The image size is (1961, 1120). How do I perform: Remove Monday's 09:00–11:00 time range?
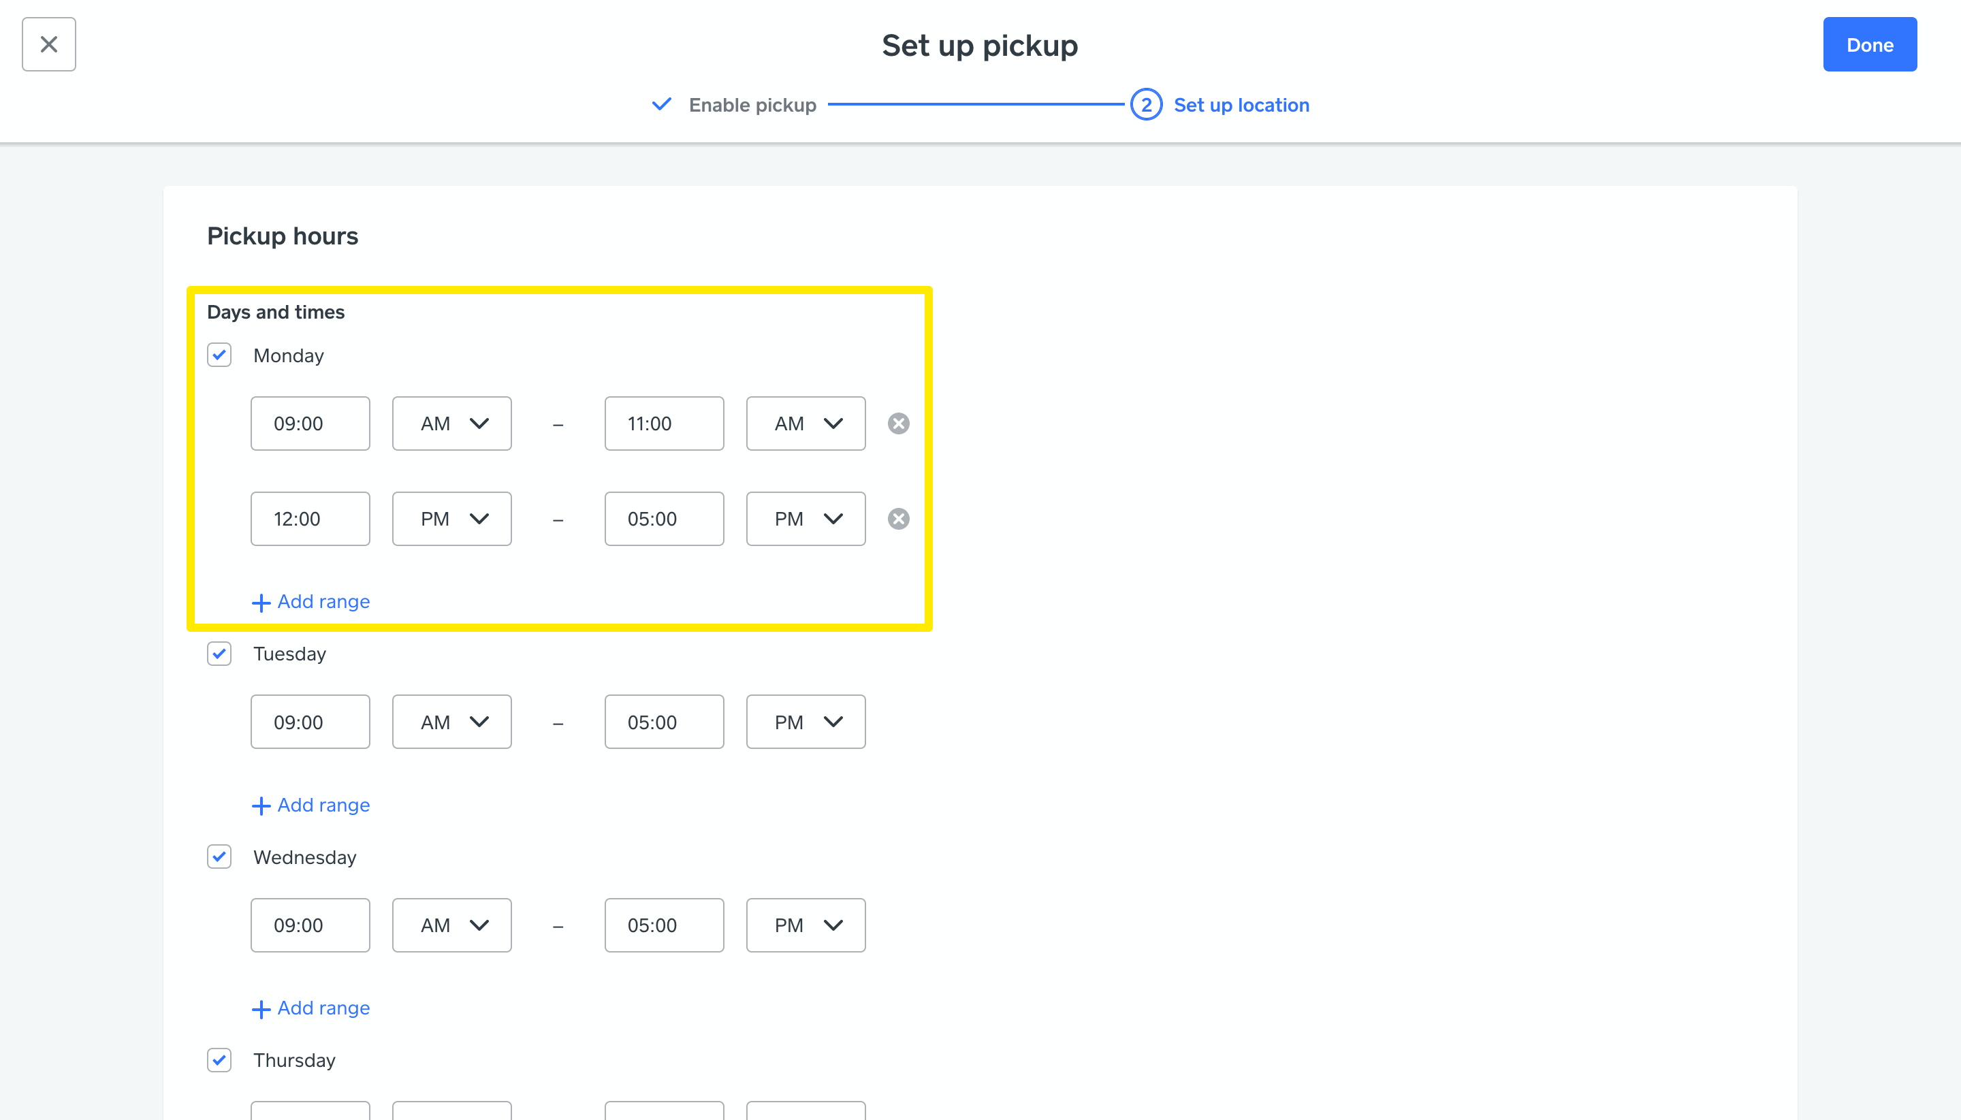[x=898, y=424]
